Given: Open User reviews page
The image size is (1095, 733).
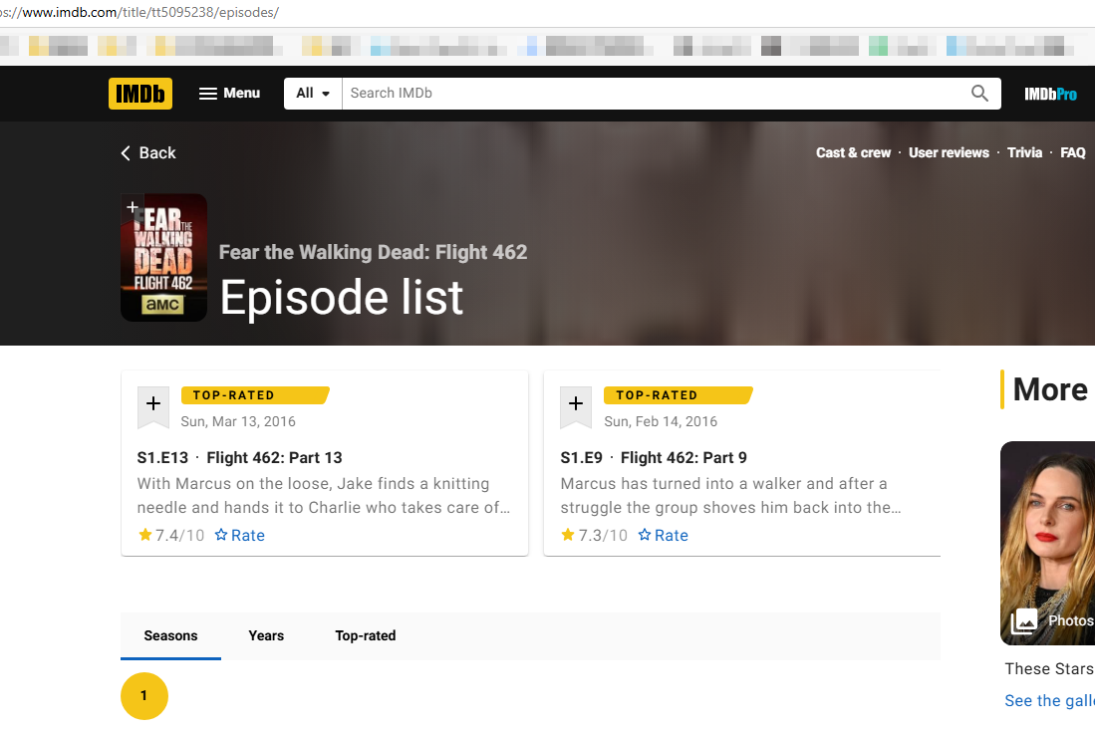Looking at the screenshot, I should (950, 153).
